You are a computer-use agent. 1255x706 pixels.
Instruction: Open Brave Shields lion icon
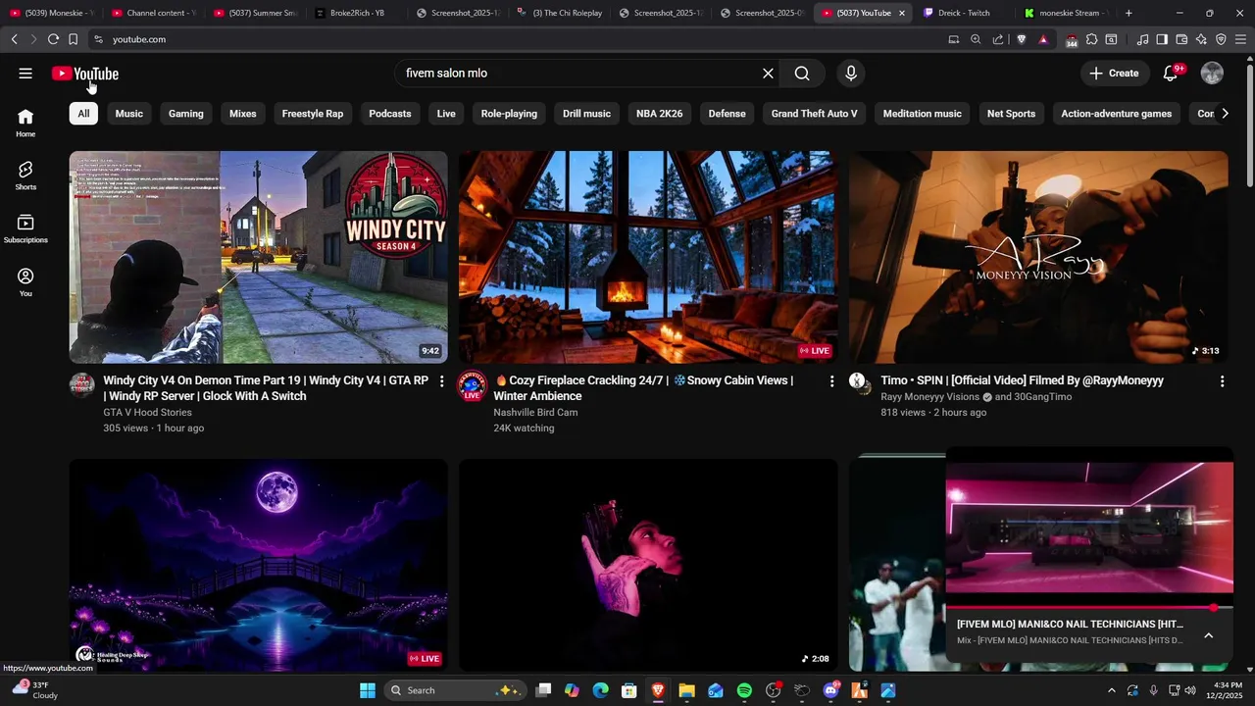(1021, 39)
